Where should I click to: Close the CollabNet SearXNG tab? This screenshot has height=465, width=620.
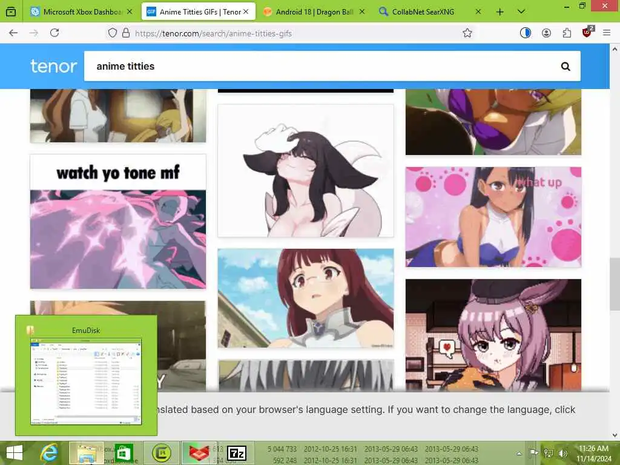[478, 12]
